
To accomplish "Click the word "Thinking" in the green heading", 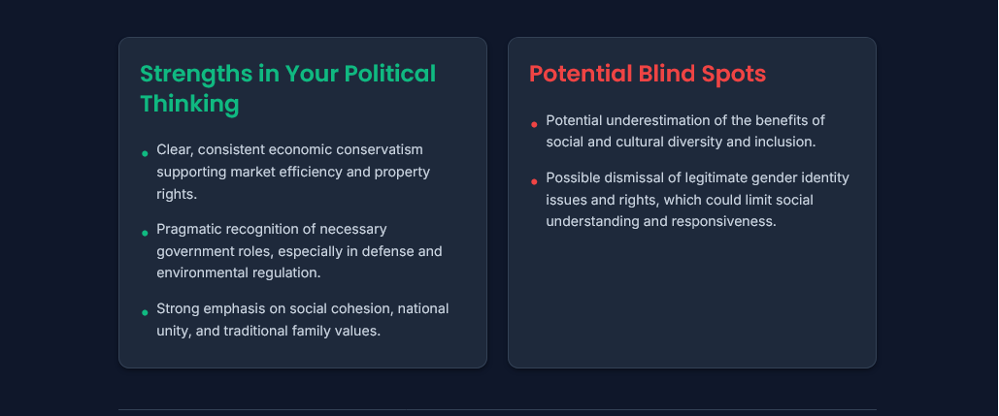I will tap(190, 104).
